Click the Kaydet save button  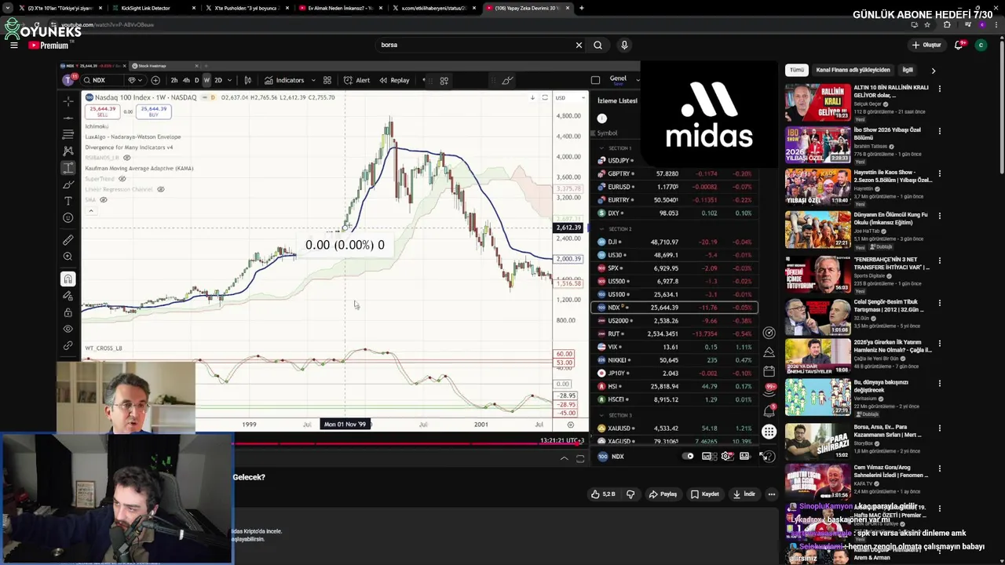coord(704,494)
